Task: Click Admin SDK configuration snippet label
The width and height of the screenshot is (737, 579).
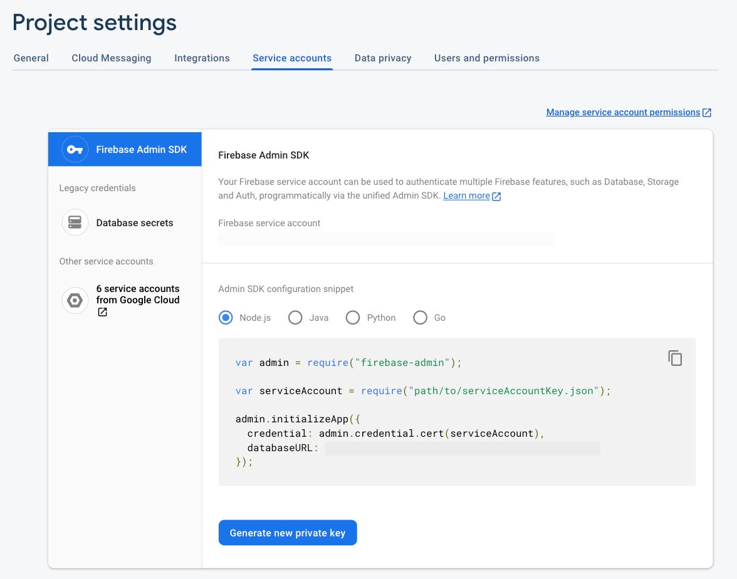Action: tap(286, 289)
